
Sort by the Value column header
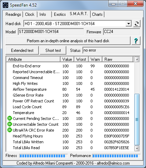[x=67, y=59]
